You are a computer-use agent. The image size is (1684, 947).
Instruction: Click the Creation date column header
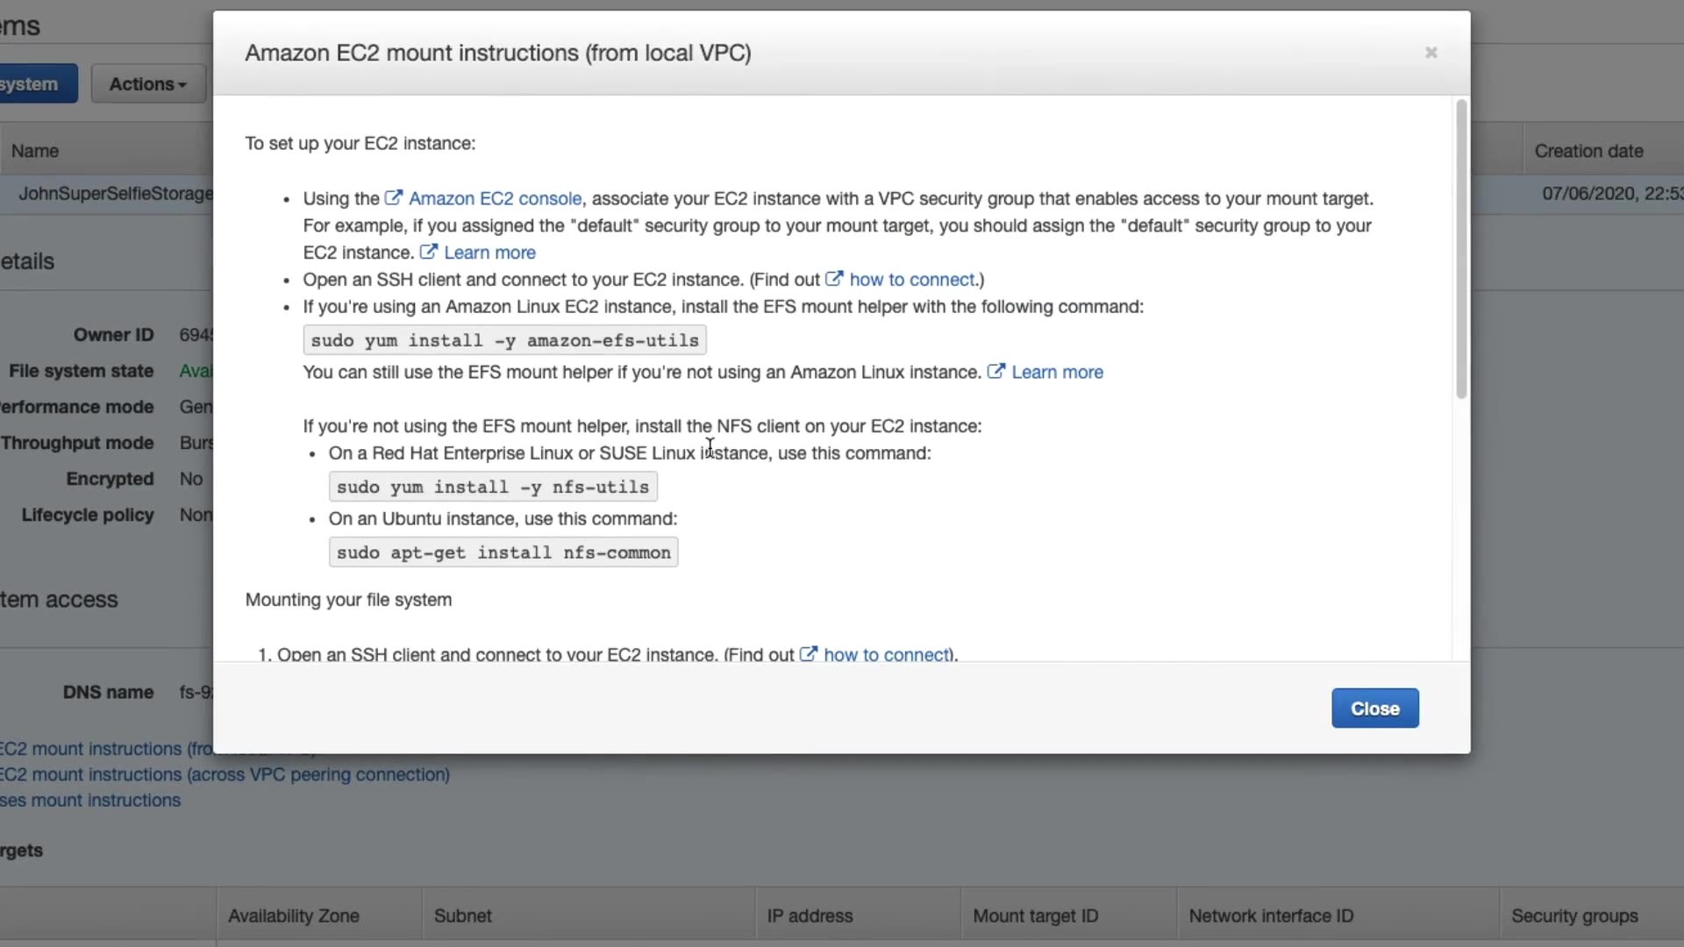1588,151
